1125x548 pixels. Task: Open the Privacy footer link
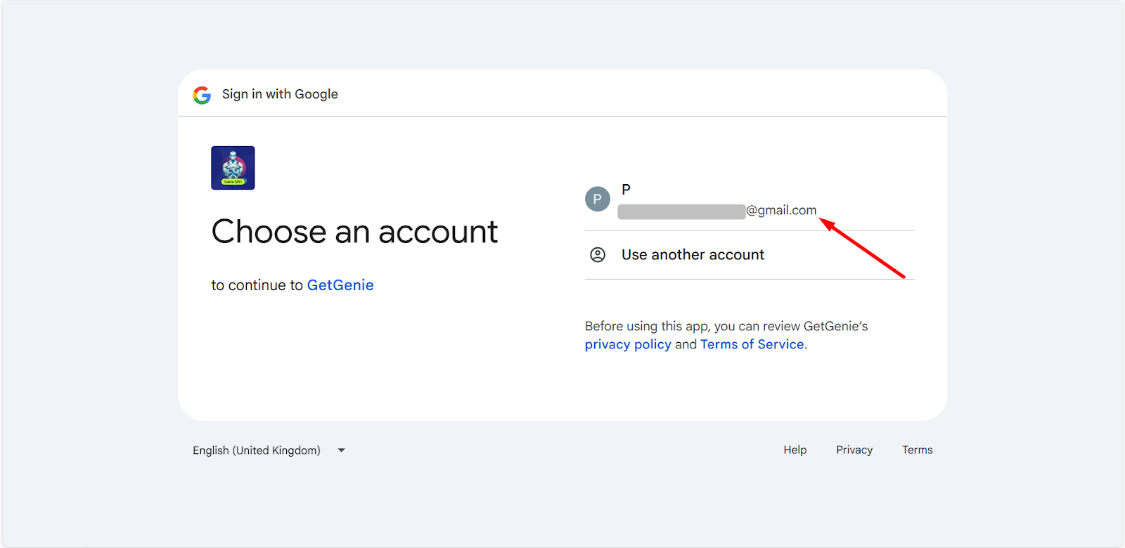pos(854,450)
